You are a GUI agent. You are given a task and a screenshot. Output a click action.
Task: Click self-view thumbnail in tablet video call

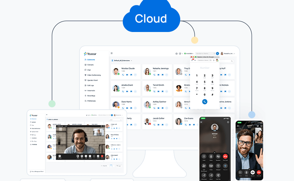tap(99, 132)
